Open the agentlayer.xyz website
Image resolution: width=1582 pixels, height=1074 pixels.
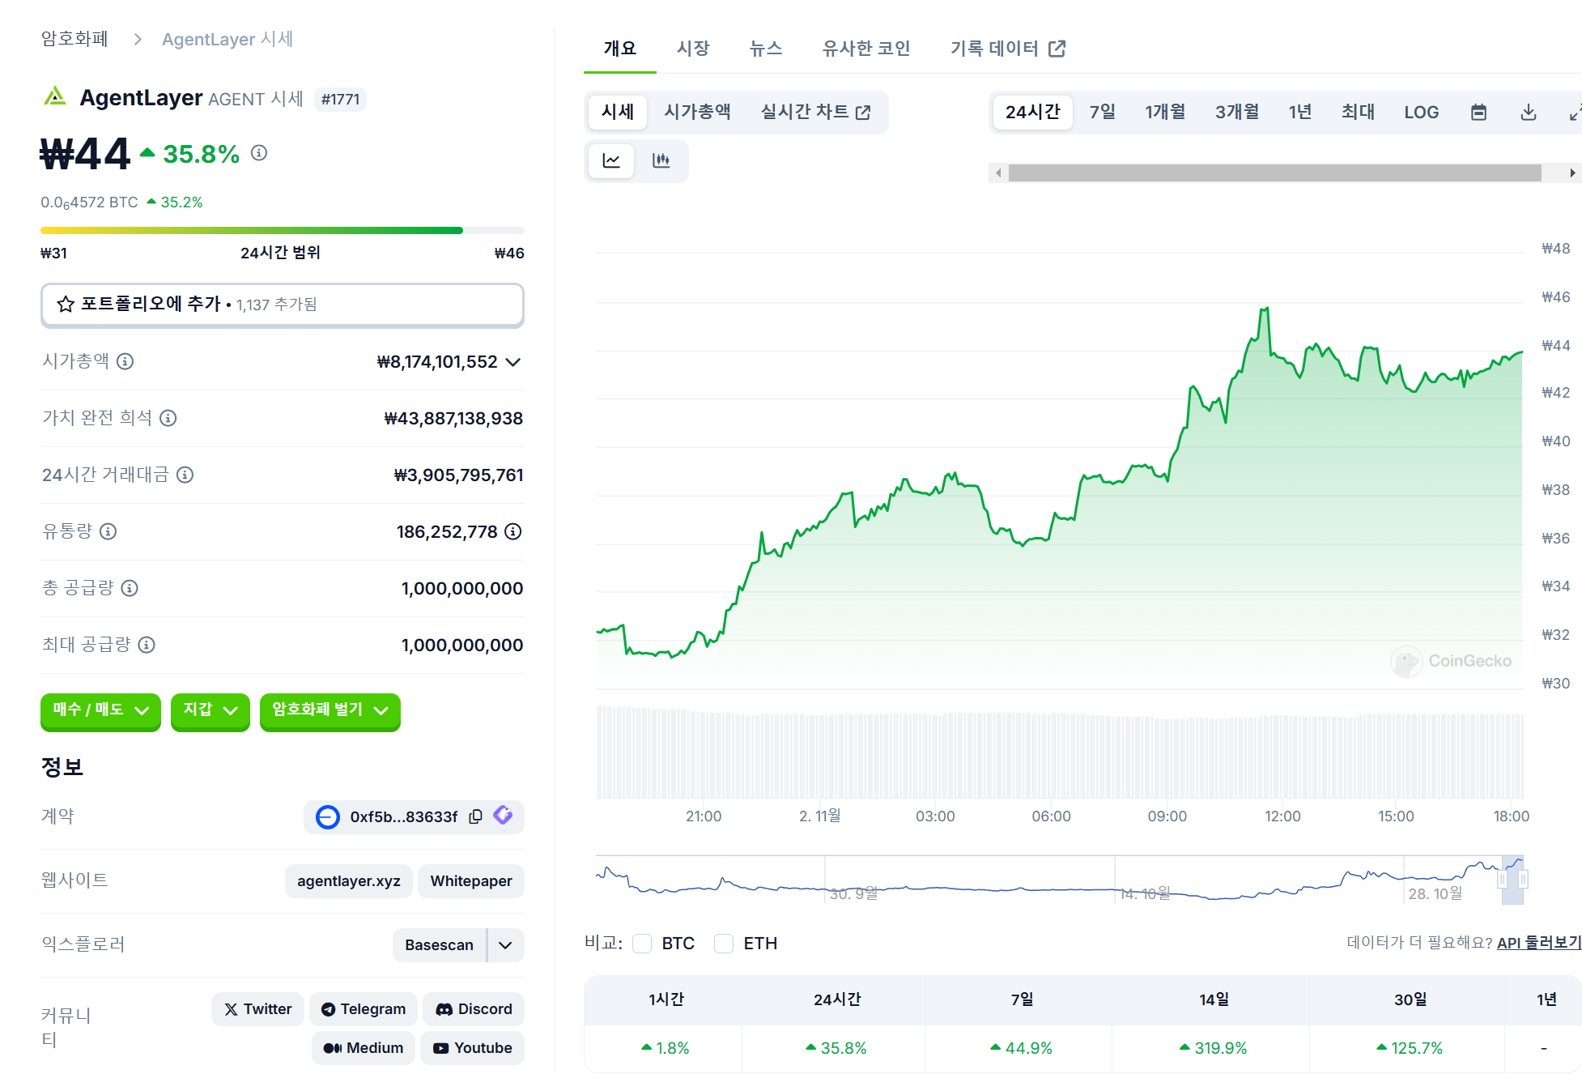pos(348,881)
